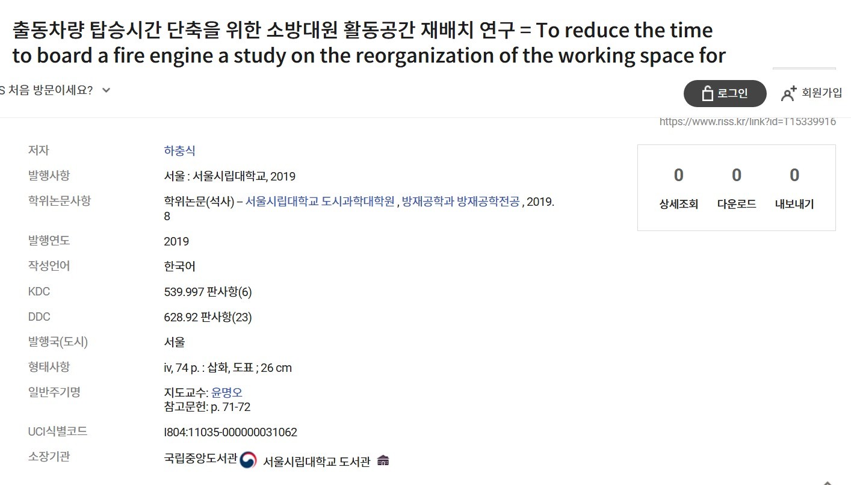This screenshot has height=485, width=851.
Task: Click the lock icon inside the 로그인 button
Action: pyautogui.click(x=708, y=93)
